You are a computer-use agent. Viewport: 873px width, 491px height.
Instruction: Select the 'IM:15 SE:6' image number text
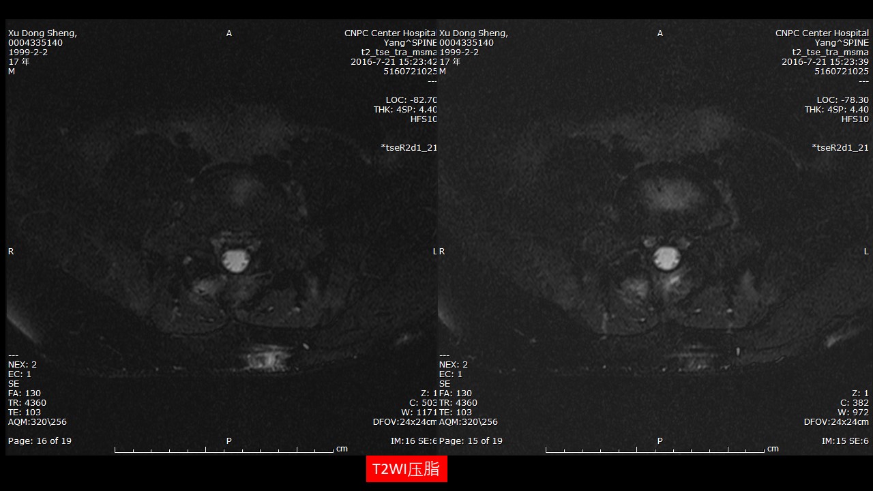pyautogui.click(x=845, y=441)
